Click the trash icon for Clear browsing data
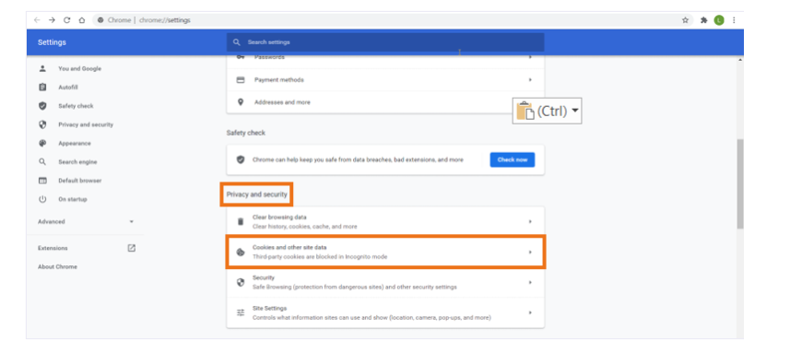This screenshot has width=790, height=364. (241, 221)
